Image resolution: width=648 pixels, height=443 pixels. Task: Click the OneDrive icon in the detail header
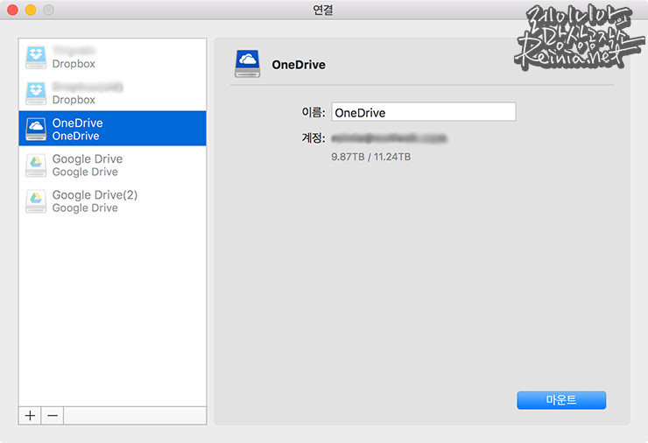tap(248, 64)
